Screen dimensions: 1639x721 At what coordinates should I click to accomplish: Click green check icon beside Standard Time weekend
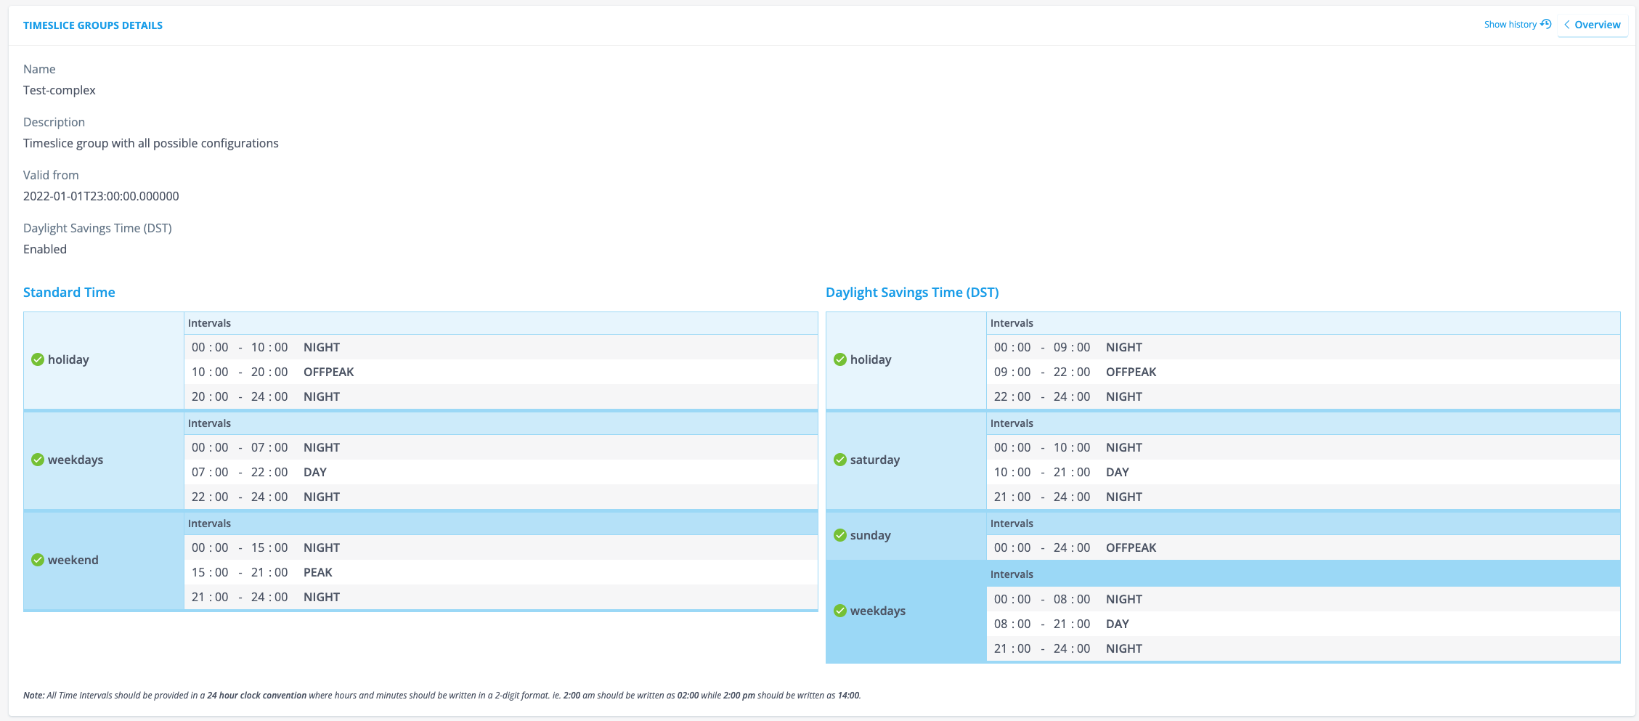(38, 560)
